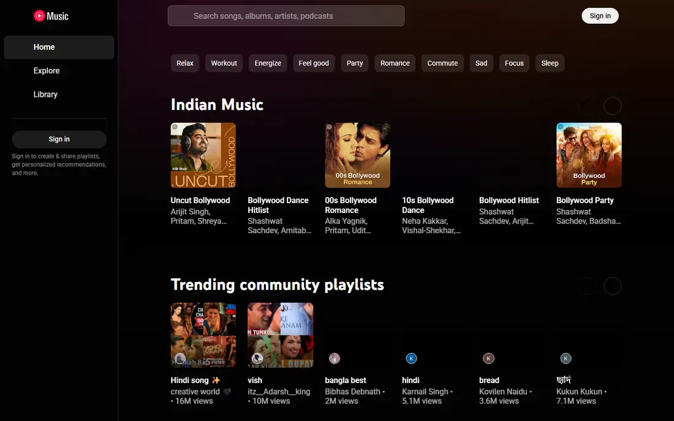Image resolution: width=674 pixels, height=421 pixels.
Task: Click the K avatar above bread playlist
Action: (x=488, y=359)
